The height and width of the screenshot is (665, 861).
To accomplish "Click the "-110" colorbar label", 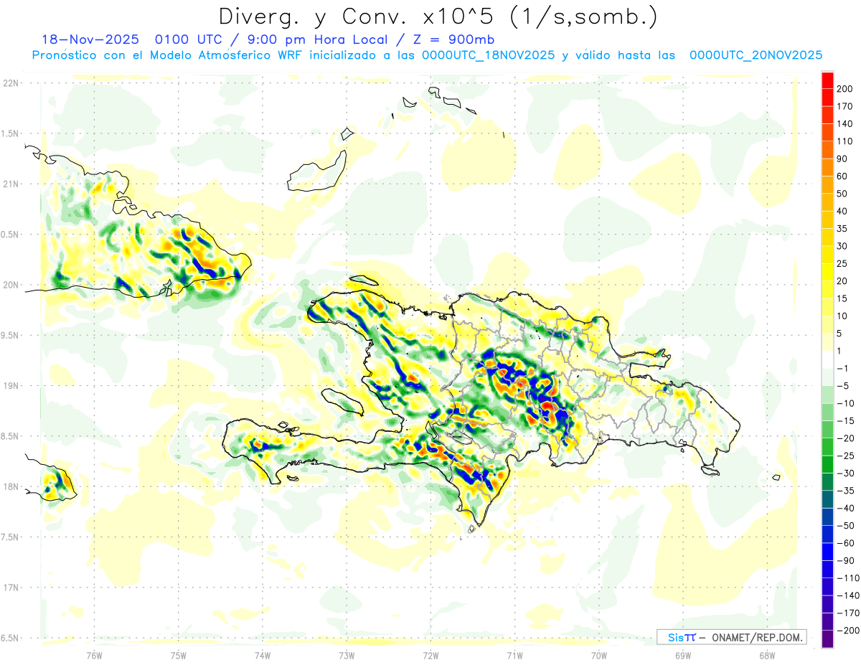I will point(847,578).
